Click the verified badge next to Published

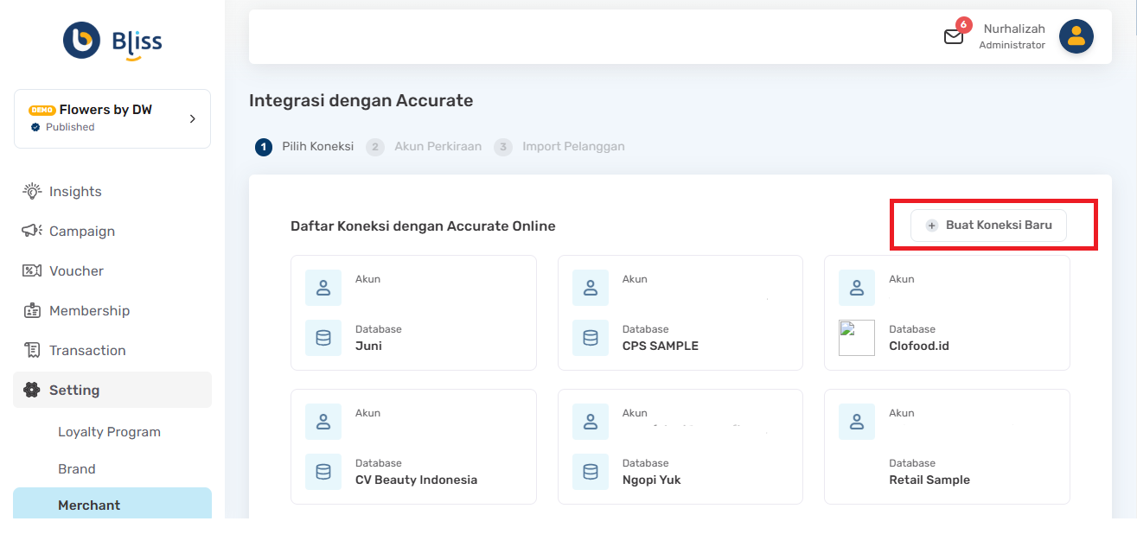tap(35, 127)
